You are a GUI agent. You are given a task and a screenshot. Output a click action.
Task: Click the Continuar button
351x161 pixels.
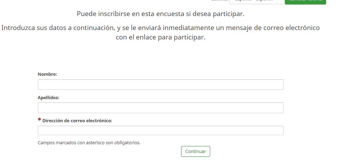click(x=195, y=151)
